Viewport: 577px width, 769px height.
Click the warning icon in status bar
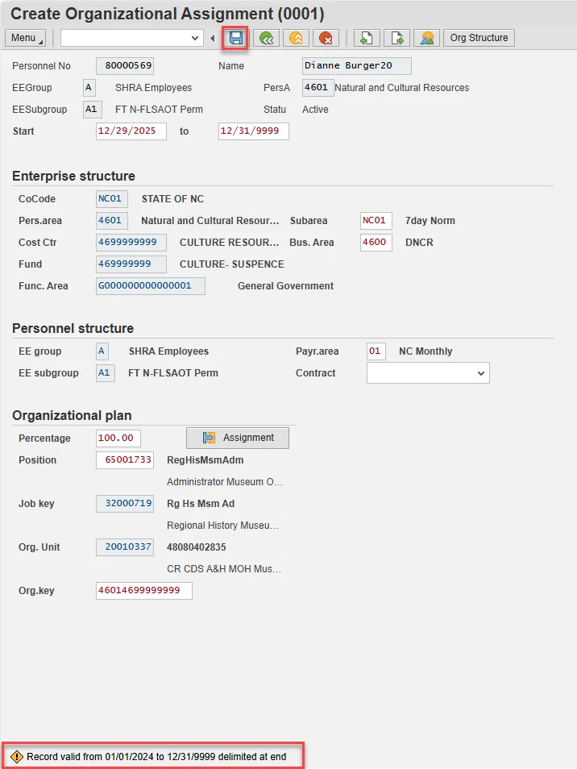pyautogui.click(x=17, y=757)
